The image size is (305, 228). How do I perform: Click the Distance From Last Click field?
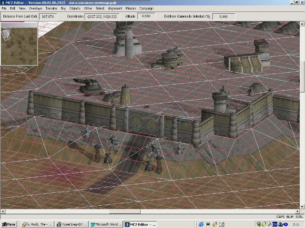[x=48, y=17]
